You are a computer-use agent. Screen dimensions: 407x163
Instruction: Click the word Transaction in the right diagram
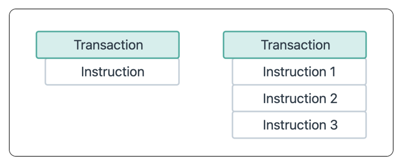pyautogui.click(x=296, y=45)
